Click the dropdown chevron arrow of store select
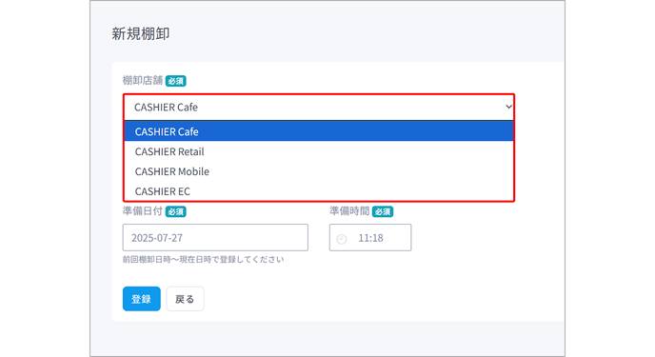Viewport: 655px width, 357px height. pos(508,107)
